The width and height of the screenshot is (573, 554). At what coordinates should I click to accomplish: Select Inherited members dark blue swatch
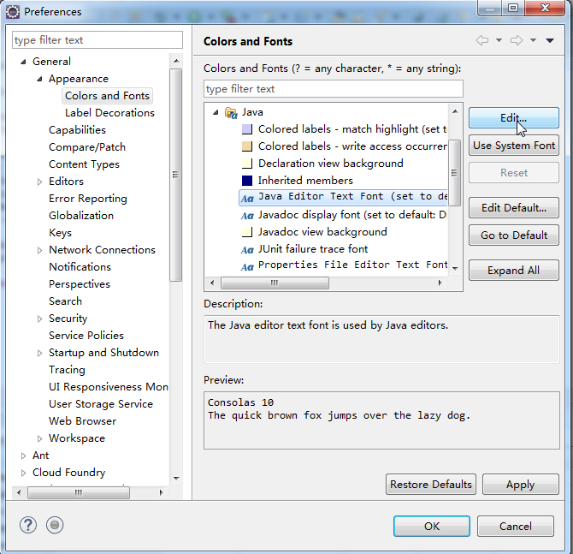tap(247, 181)
